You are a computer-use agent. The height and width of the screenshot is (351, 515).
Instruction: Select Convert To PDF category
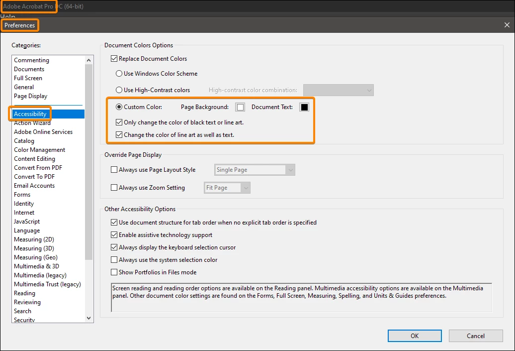pyautogui.click(x=48, y=177)
